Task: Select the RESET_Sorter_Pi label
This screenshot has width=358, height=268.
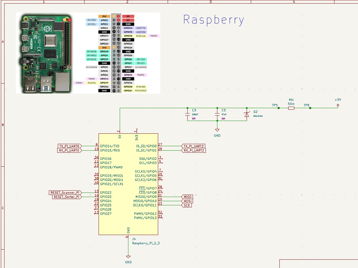Action: point(67,197)
